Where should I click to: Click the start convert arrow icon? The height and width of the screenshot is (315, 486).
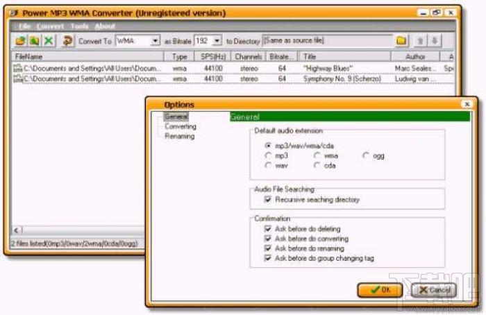(x=67, y=40)
